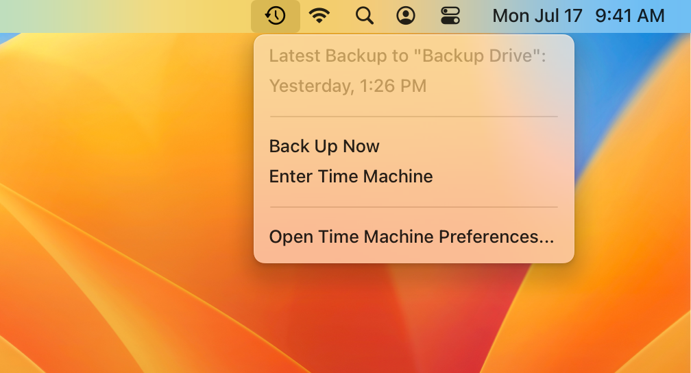Click desktop wallpaper left of the dropdown menu

click(123, 171)
